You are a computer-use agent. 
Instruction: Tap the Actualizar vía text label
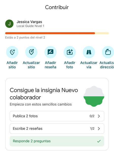[x=89, y=65]
